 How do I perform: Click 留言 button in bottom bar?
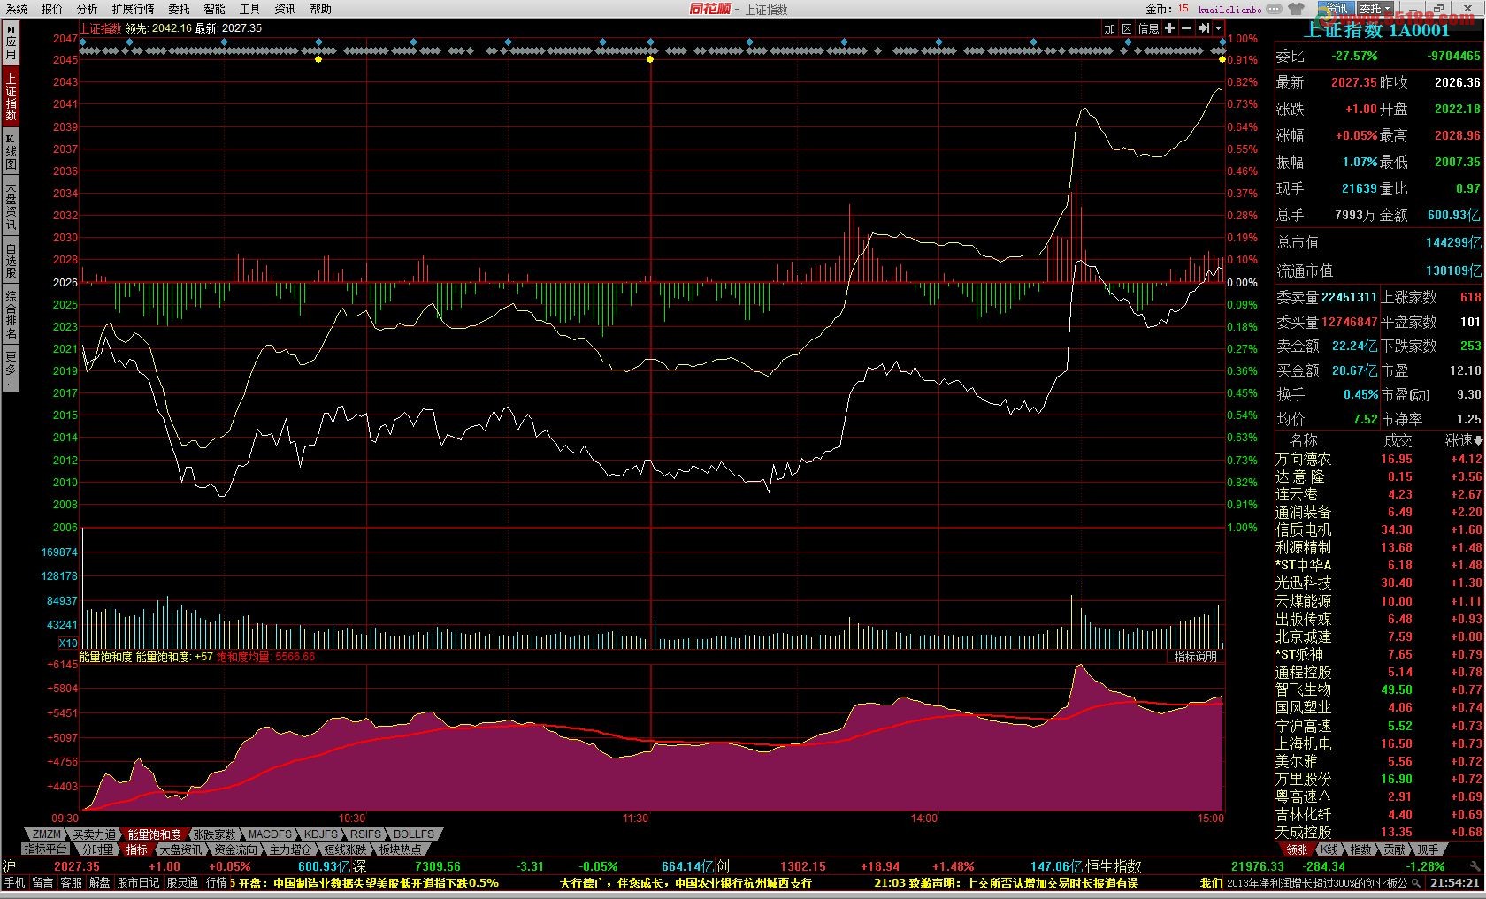(42, 882)
